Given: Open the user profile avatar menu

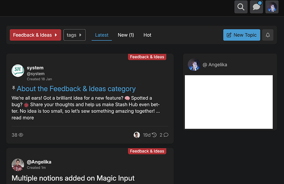Looking at the screenshot, I should pyautogui.click(x=272, y=7).
